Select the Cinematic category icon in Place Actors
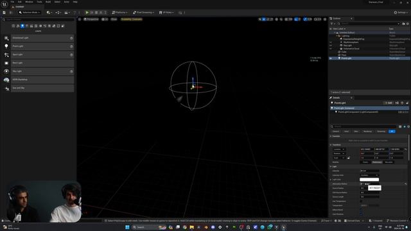411x231 pixels. [x=31, y=26]
